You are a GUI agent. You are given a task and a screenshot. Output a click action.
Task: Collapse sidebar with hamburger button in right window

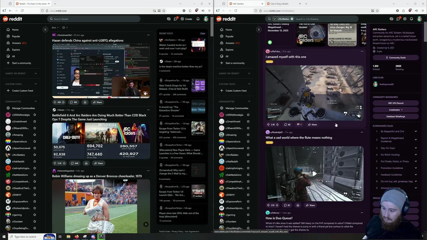pyautogui.click(x=259, y=29)
